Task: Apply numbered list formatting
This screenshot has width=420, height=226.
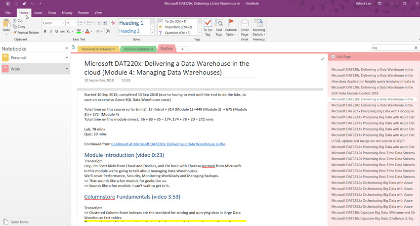Action: click(89, 23)
